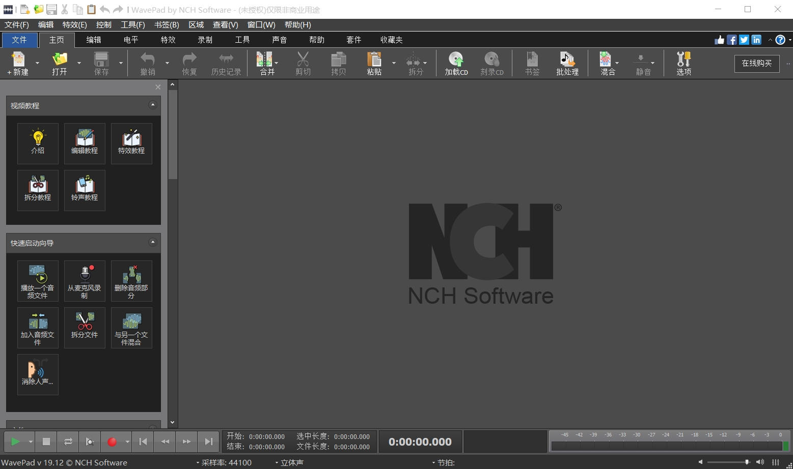Expand the 撤销 dropdown arrow

(x=167, y=63)
